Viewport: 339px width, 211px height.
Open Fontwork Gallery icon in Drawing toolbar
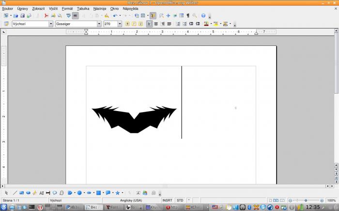click(x=138, y=193)
